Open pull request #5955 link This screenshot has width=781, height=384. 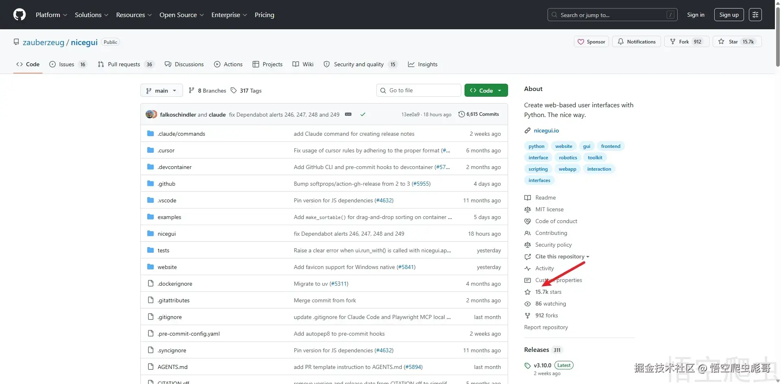[421, 184]
